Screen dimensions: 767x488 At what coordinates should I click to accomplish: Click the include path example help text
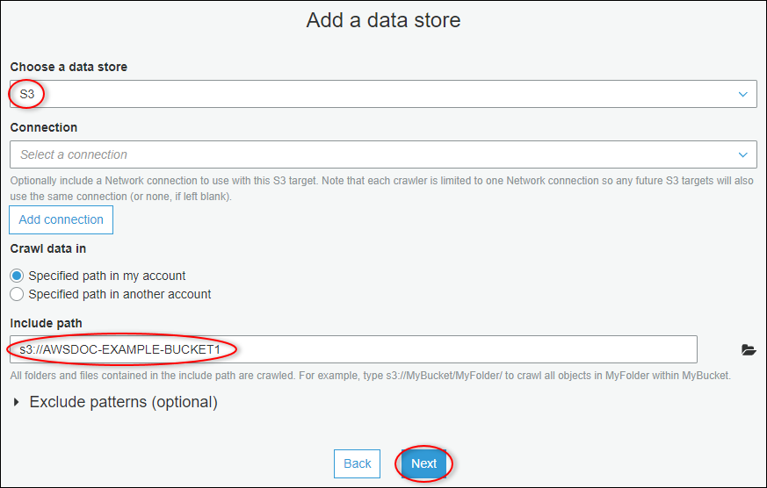tap(370, 376)
